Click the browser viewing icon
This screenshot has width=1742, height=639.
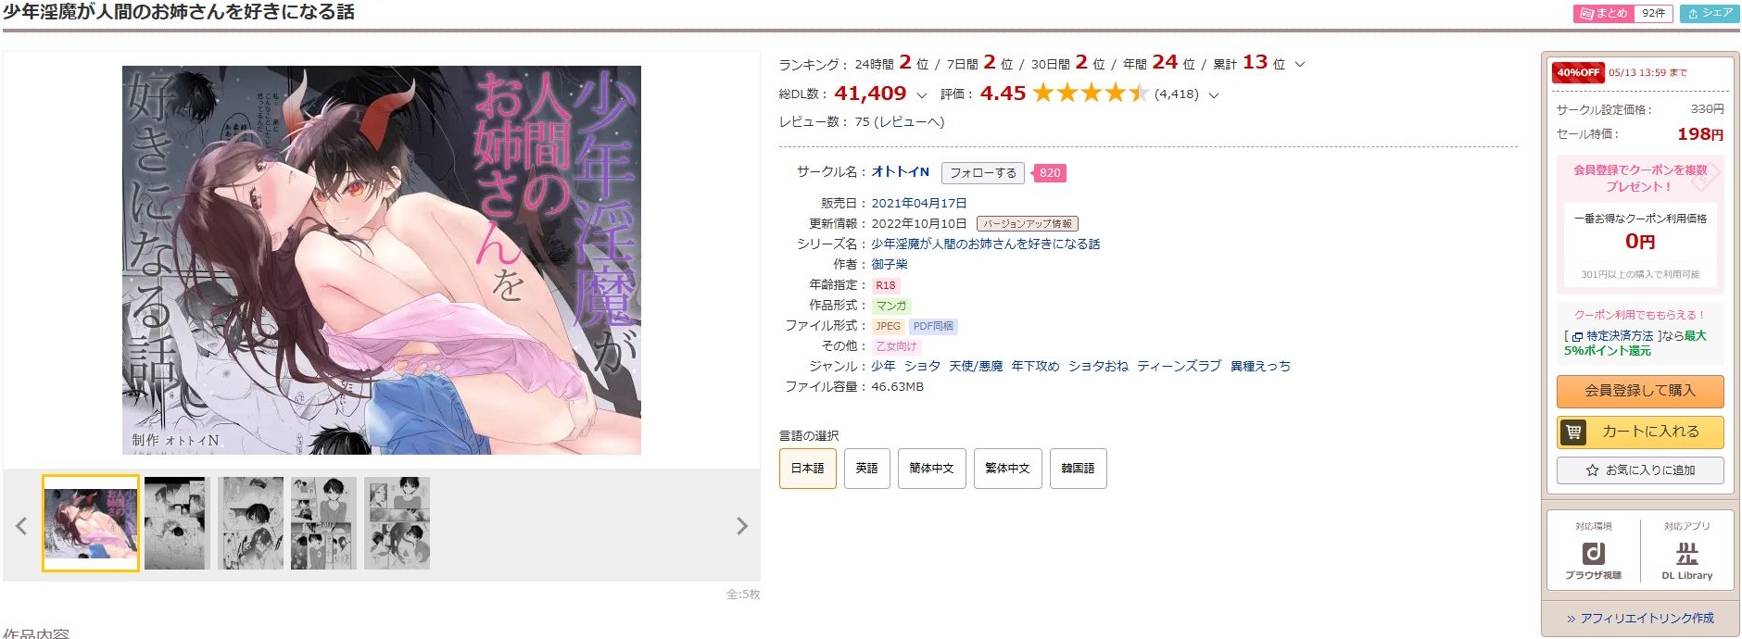1593,554
